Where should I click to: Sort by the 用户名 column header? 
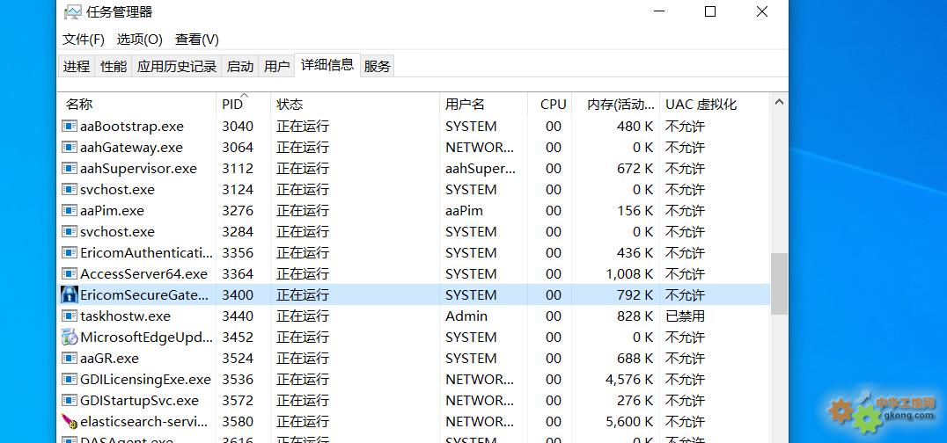tap(484, 105)
